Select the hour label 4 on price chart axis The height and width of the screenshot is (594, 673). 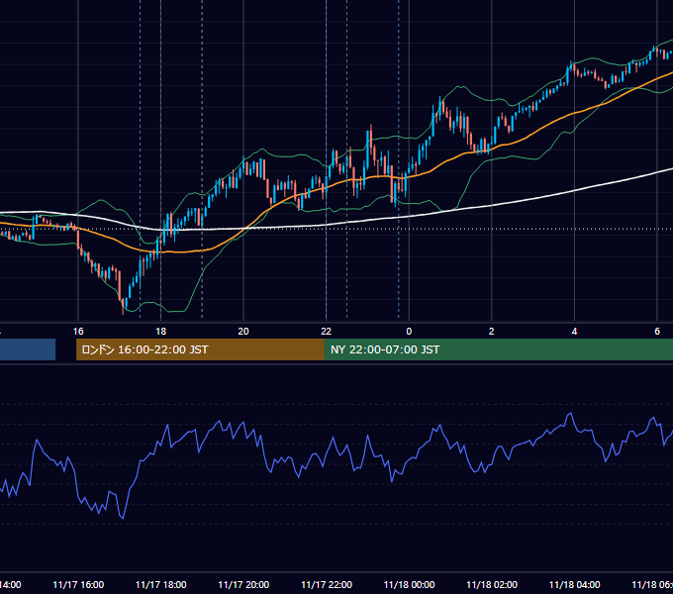574,332
